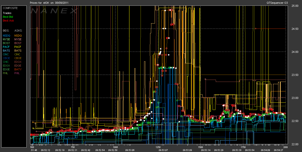Select the 09:53:38 time label
The height and width of the screenshot is (152, 302).
[x=237, y=150]
